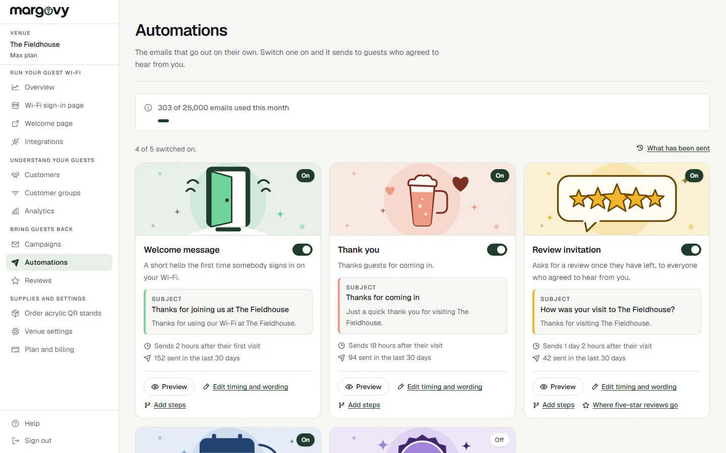Click the Review invitation subject preview box
The image size is (726, 453).
coord(617,312)
